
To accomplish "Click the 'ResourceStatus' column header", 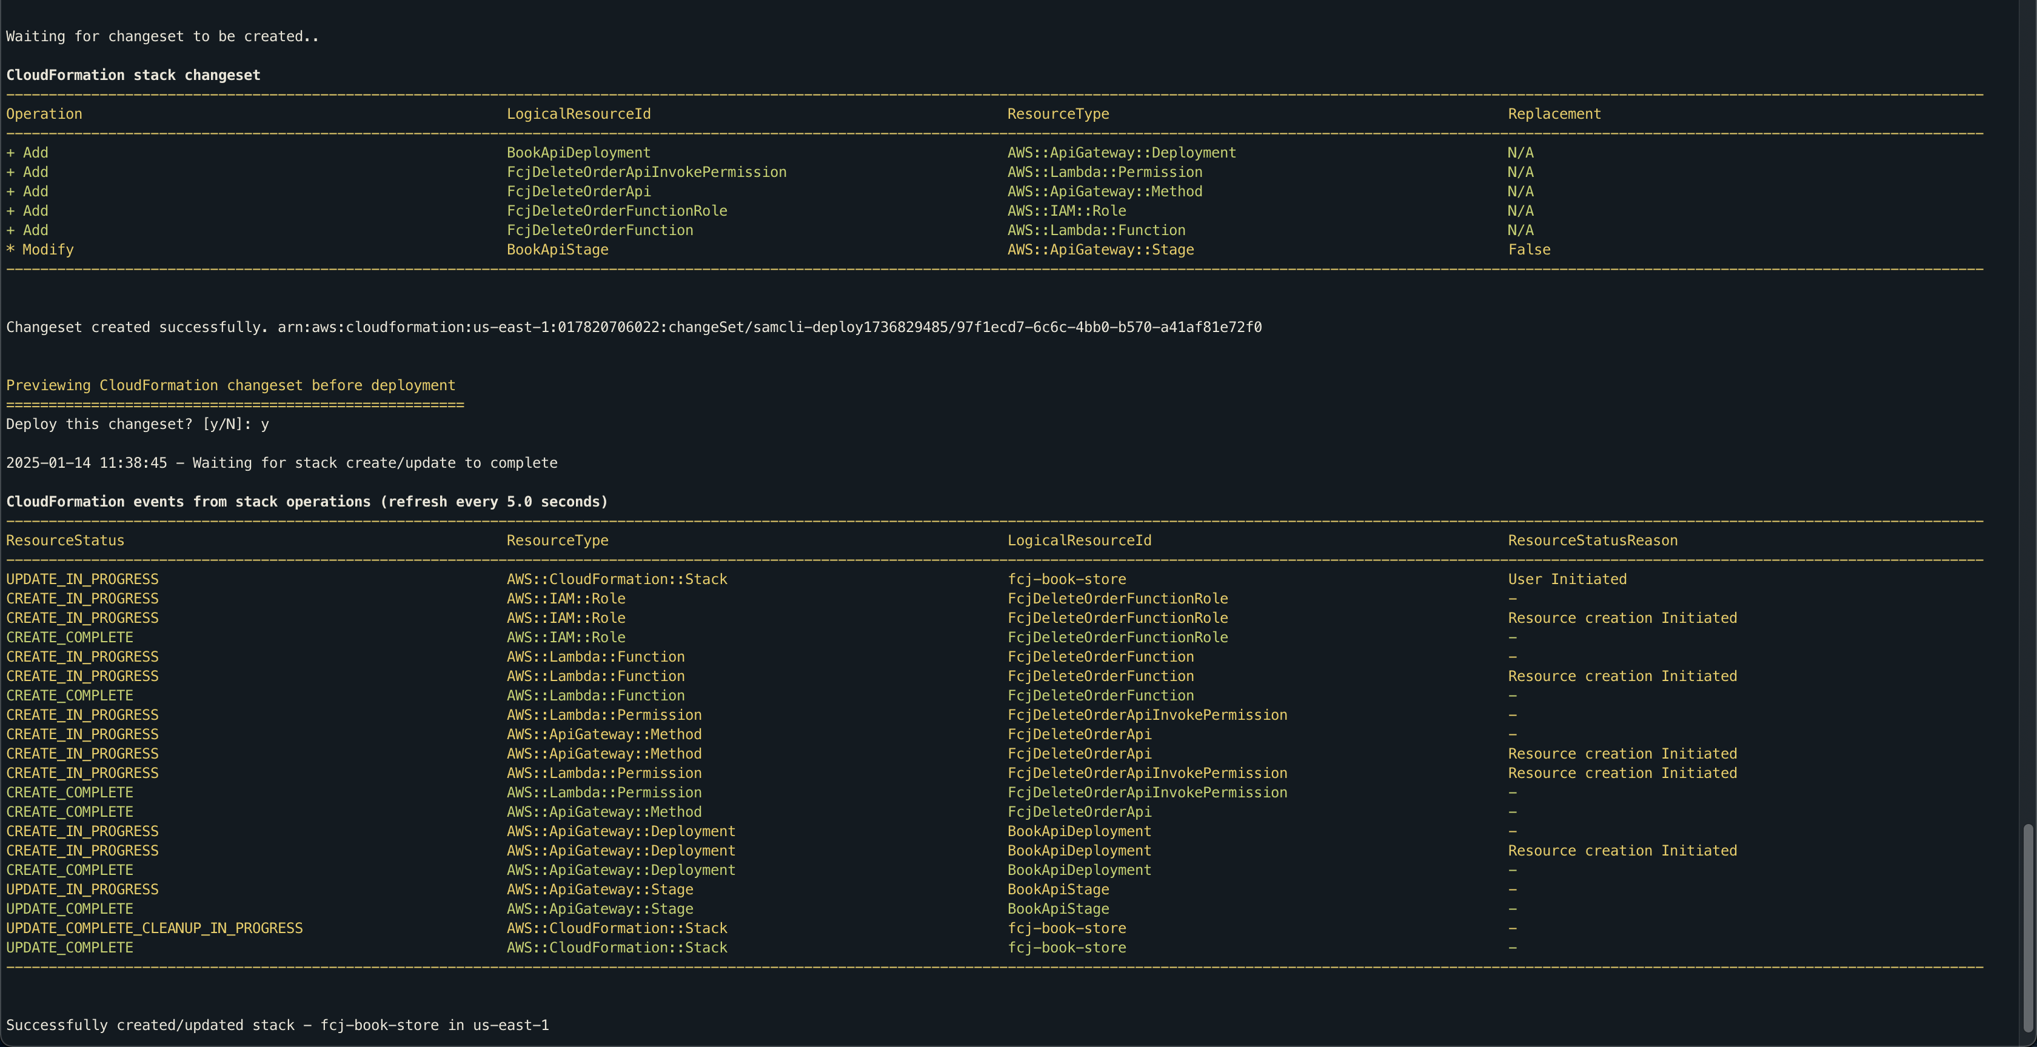I will [65, 540].
